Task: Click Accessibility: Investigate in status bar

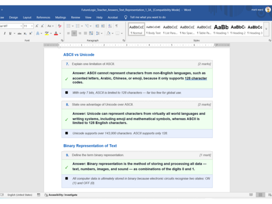Action: click(61, 195)
